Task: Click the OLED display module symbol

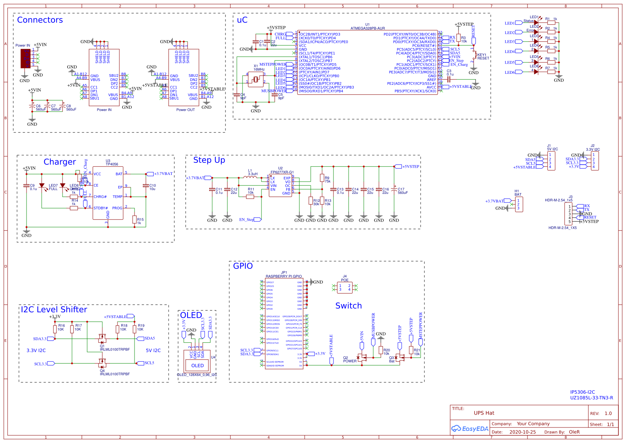Action: point(197,365)
